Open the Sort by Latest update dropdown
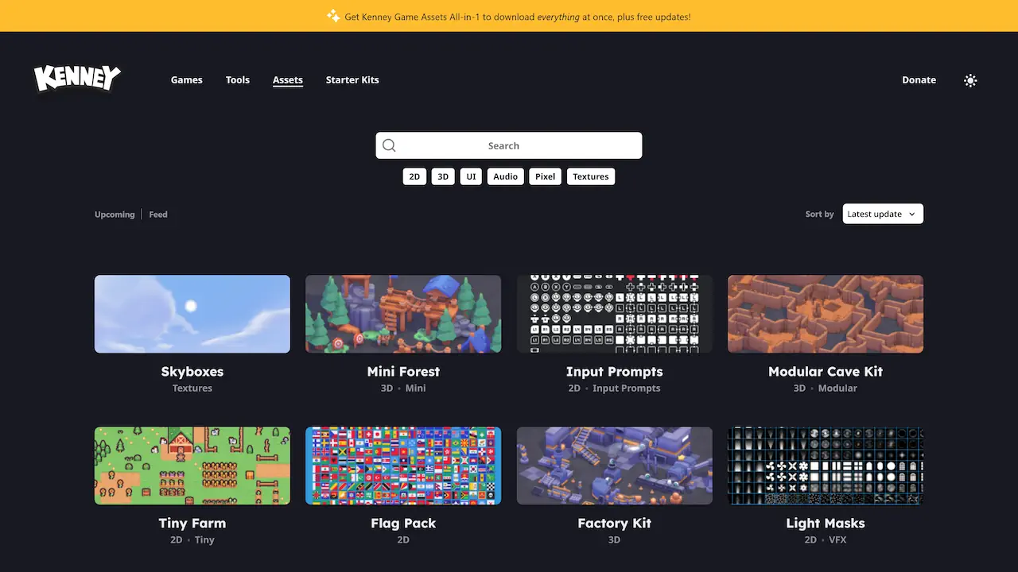 point(883,214)
